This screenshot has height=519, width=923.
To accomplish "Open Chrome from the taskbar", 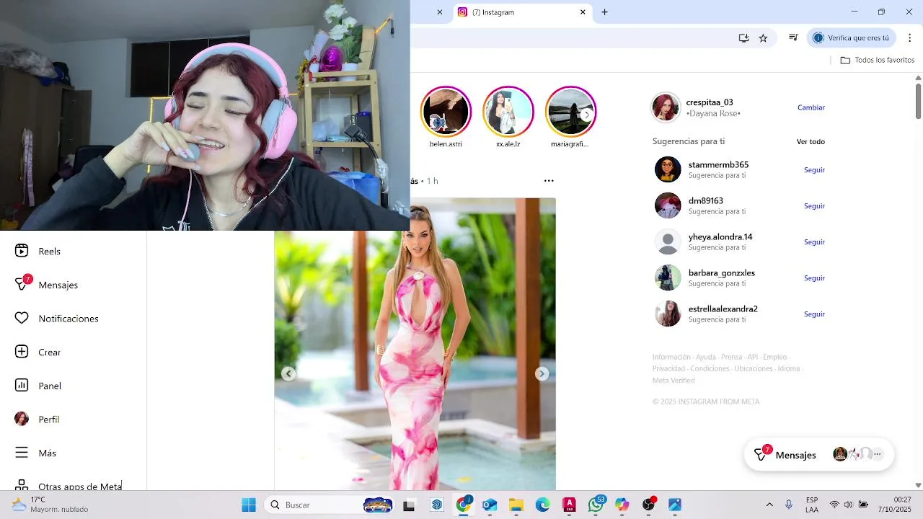I will 464,505.
